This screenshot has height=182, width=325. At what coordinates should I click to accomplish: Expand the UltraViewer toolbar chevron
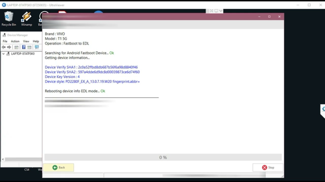tap(221, 11)
